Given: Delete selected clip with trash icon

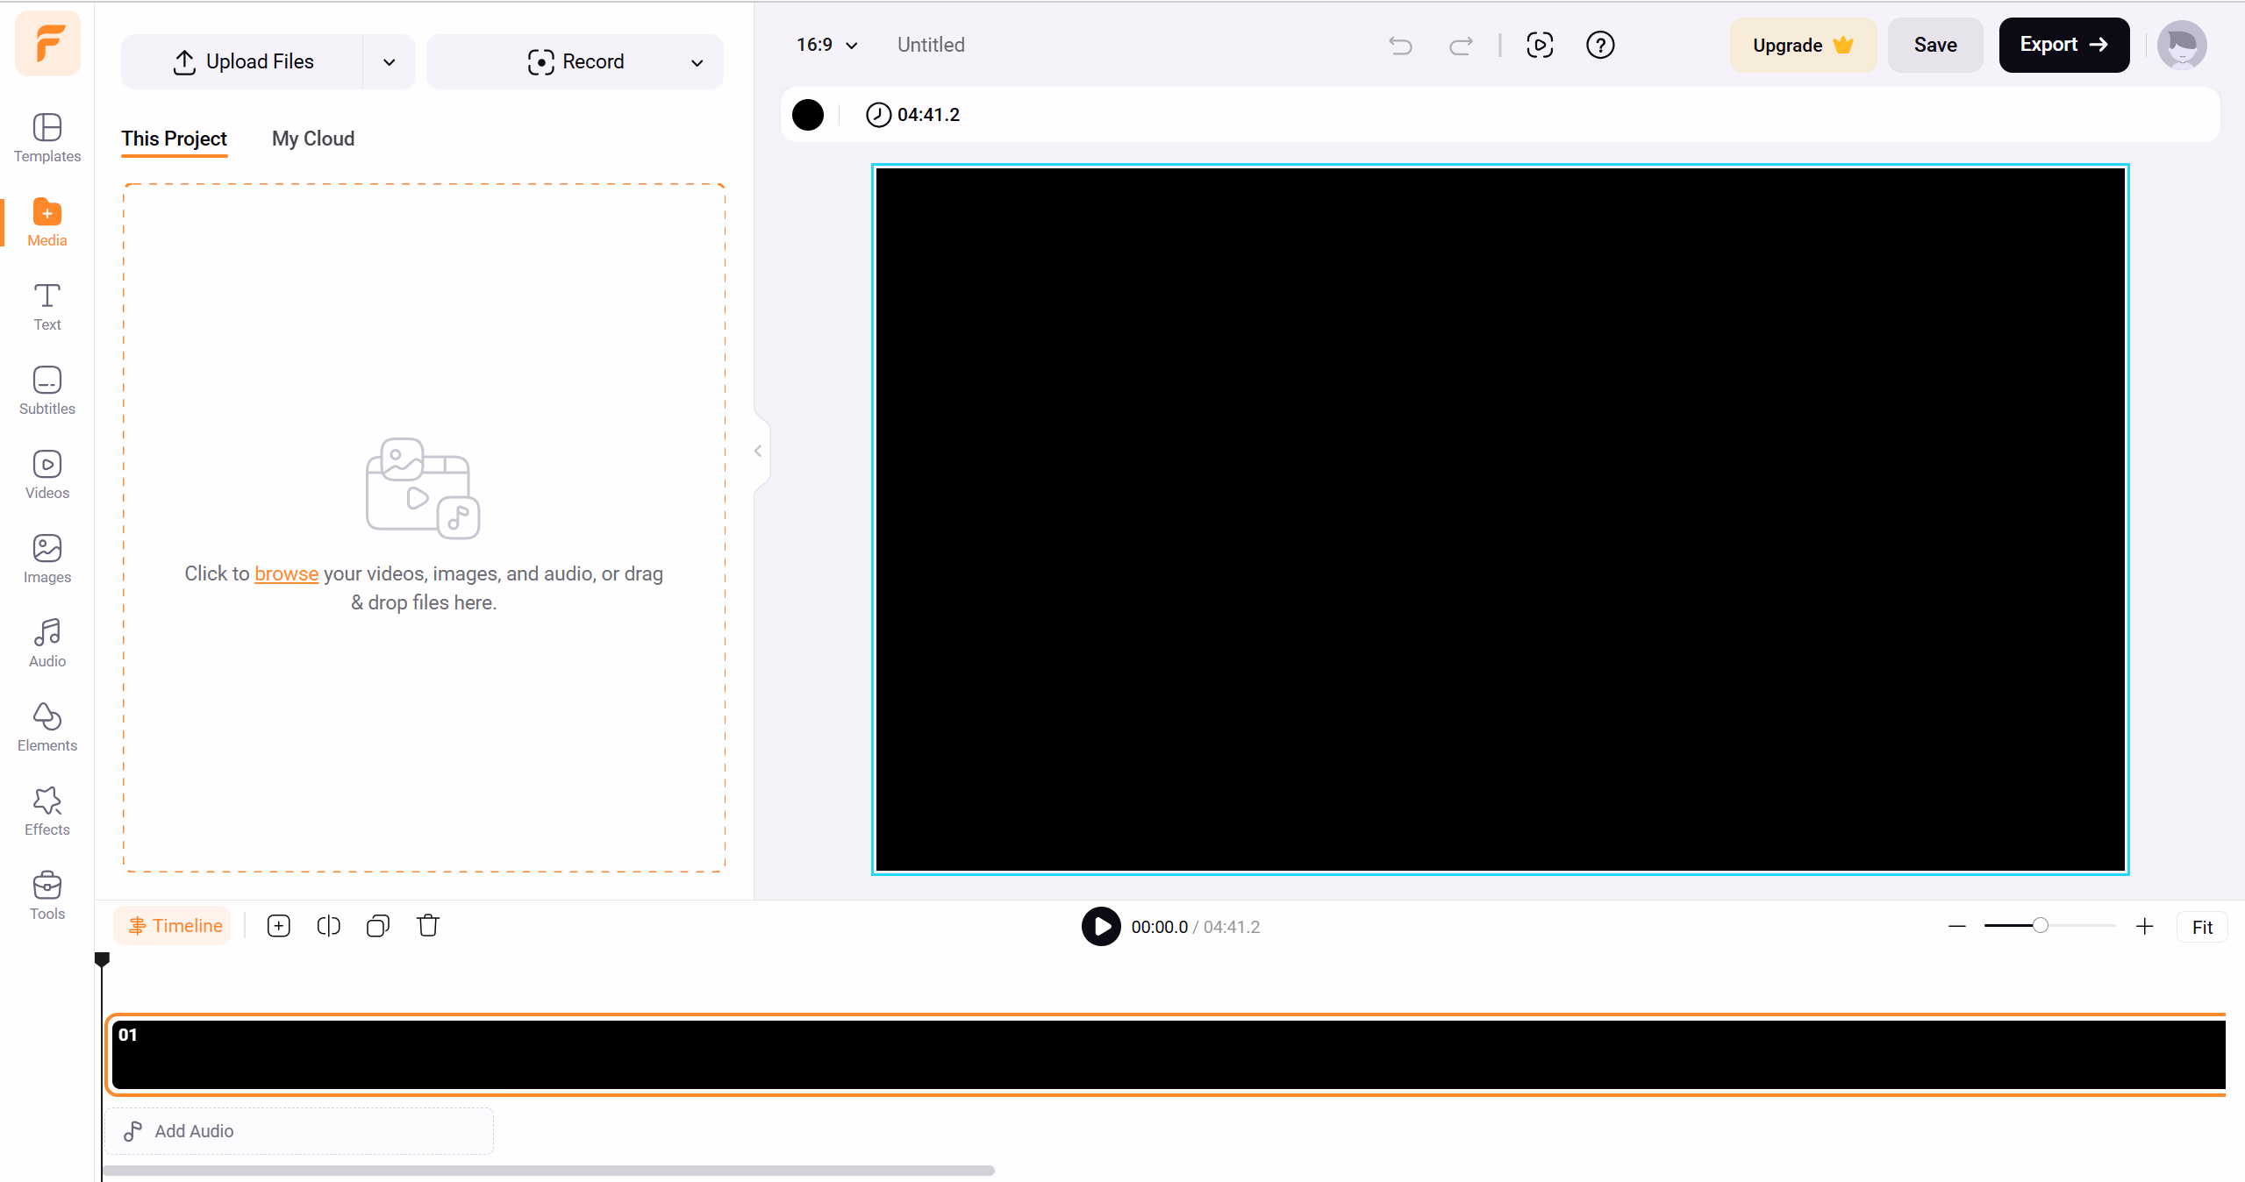Looking at the screenshot, I should 428,926.
